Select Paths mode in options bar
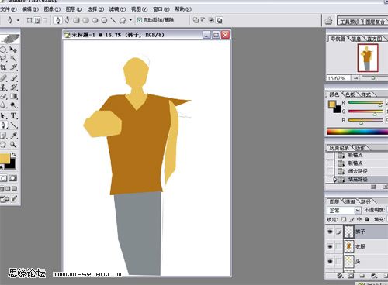This screenshot has width=388, height=285. [x=37, y=20]
